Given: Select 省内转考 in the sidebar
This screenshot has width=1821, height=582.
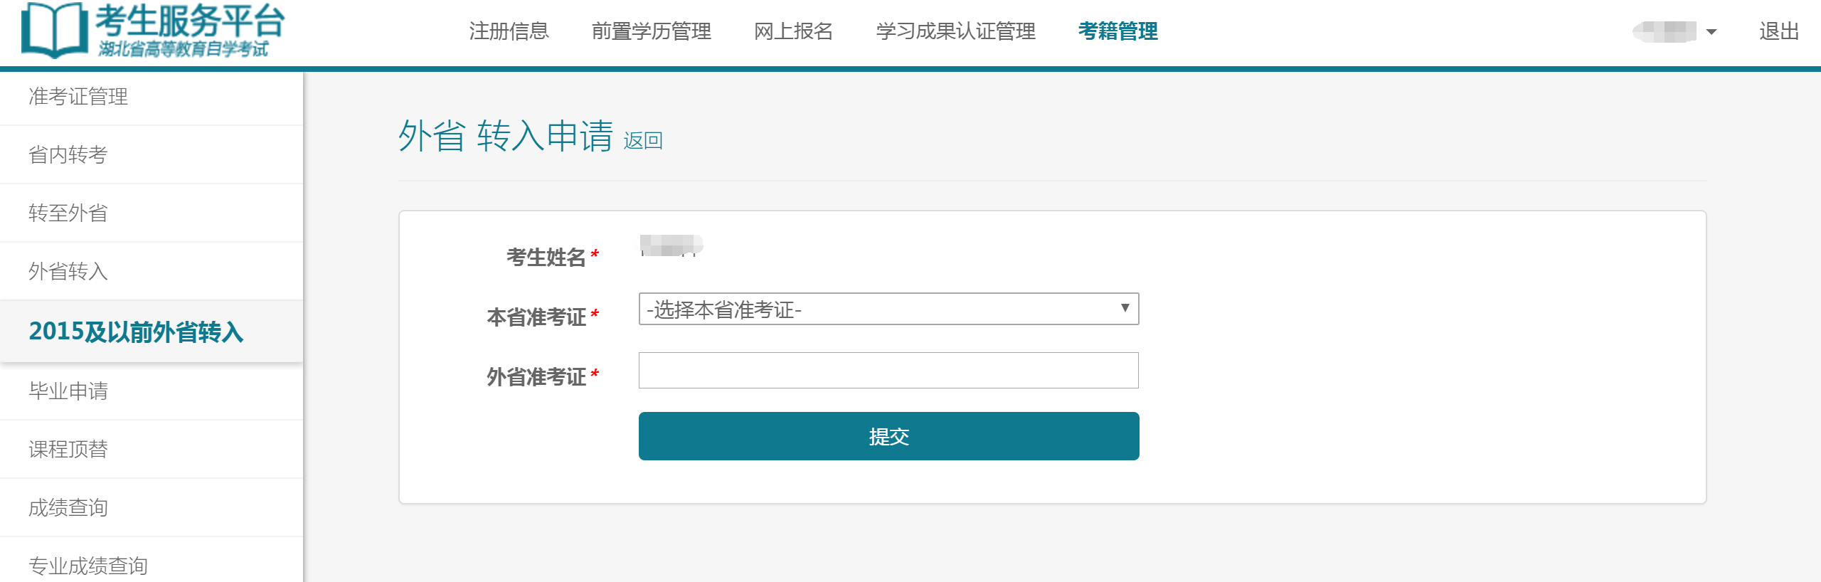Looking at the screenshot, I should click(x=68, y=155).
